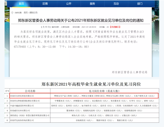Open the 互动 navigation tab

[116, 4]
